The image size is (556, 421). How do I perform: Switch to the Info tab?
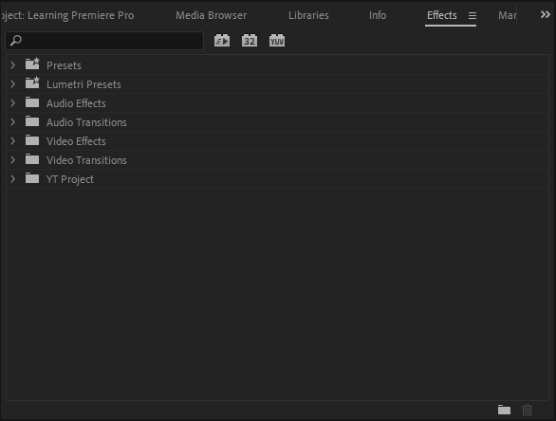(378, 15)
